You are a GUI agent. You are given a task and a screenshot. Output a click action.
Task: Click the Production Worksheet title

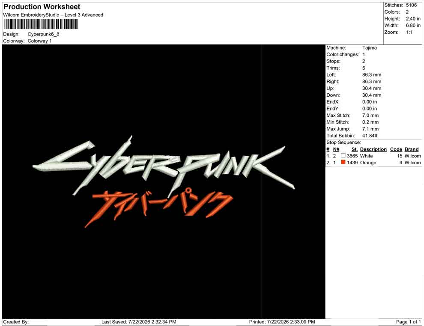pos(42,7)
